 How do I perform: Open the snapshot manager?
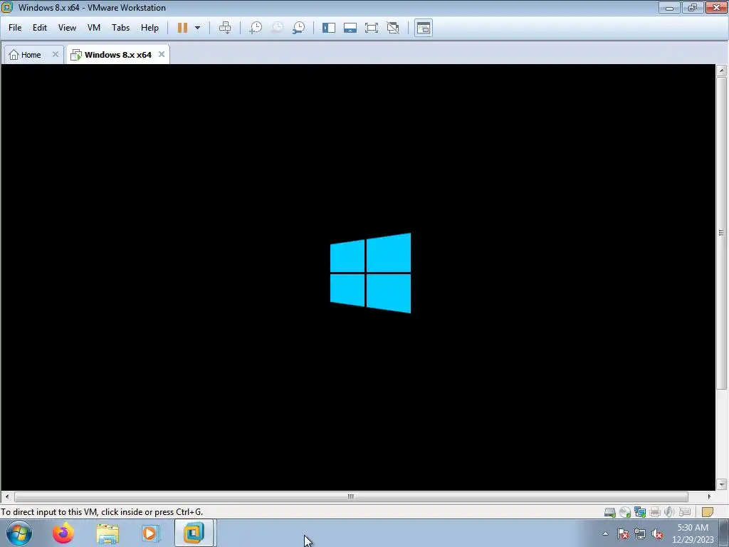(x=298, y=28)
